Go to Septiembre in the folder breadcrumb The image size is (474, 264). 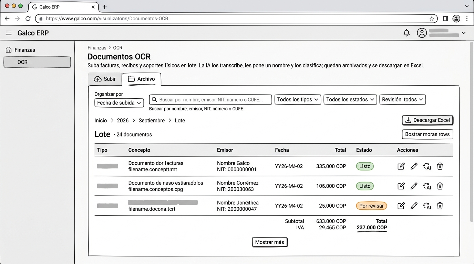pos(152,121)
